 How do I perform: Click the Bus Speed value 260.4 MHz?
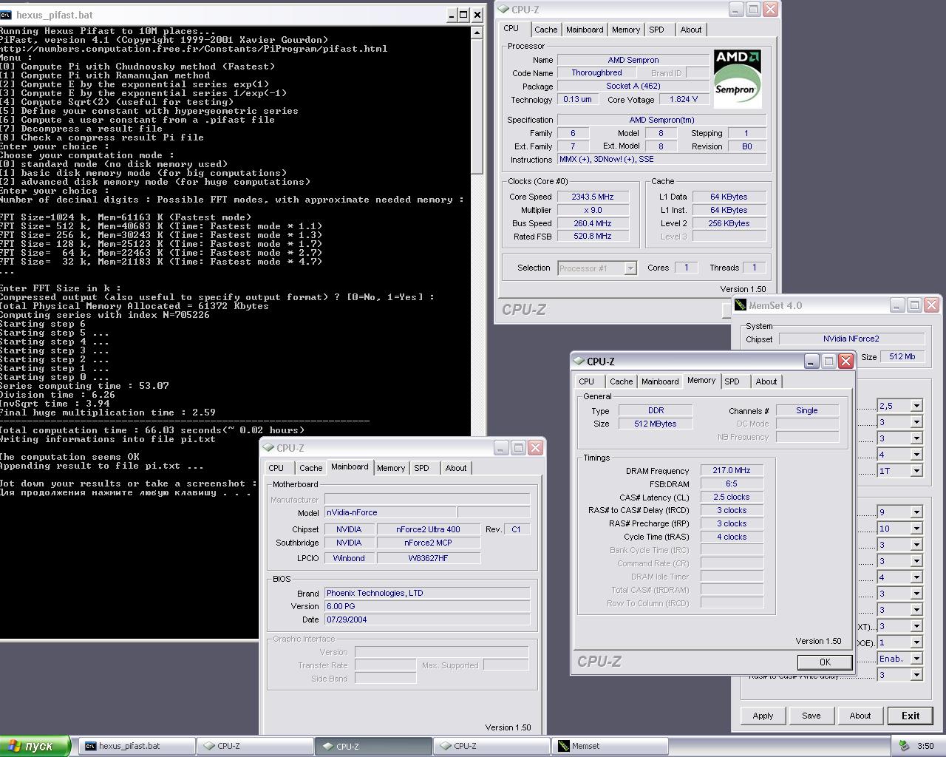593,223
